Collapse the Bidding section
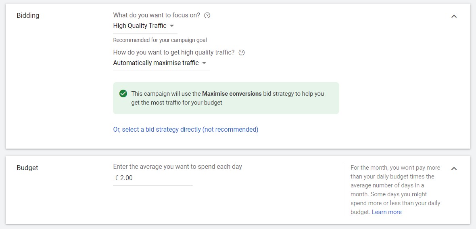Screen dimensions: 476x229 point(454,17)
